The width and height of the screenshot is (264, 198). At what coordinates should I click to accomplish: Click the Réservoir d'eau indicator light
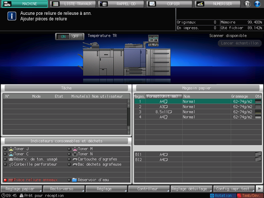[x=69, y=180]
